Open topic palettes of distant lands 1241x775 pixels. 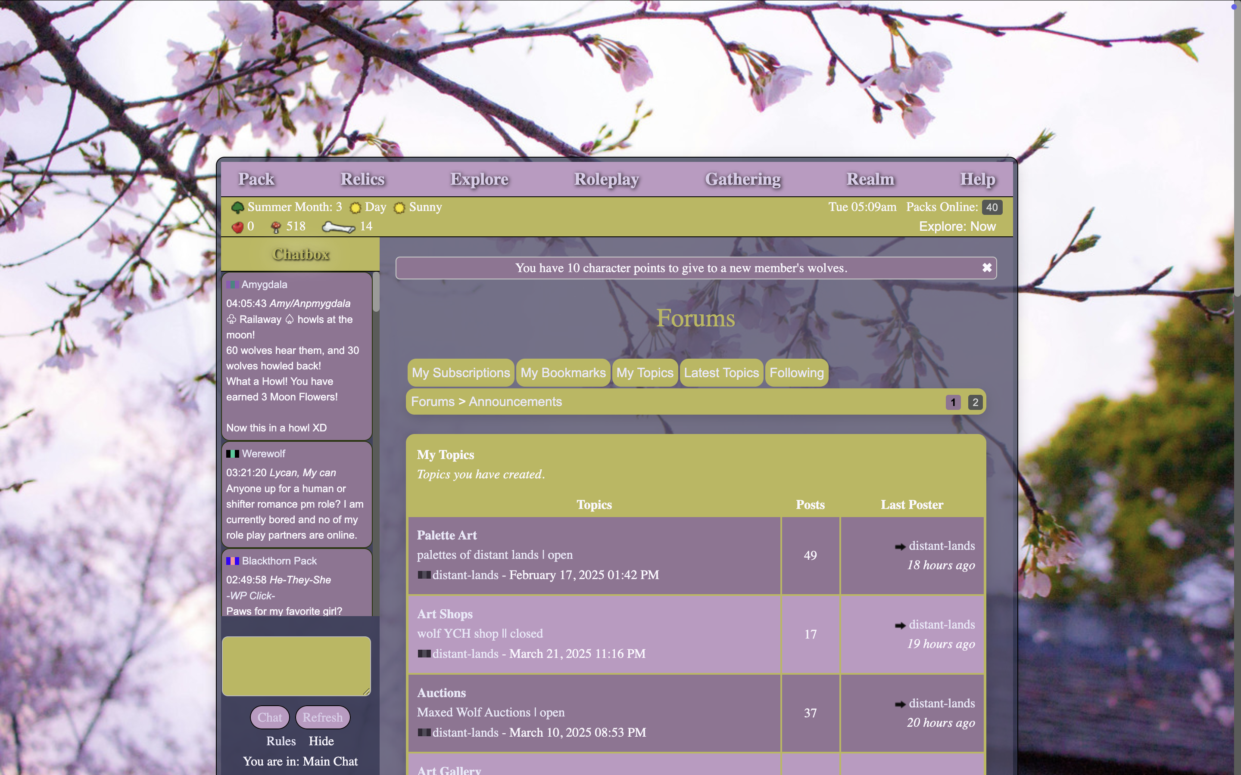pos(494,555)
